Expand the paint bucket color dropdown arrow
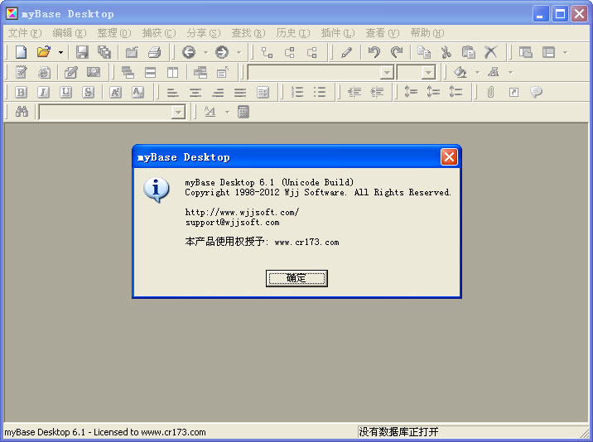This screenshot has width=593, height=442. [477, 72]
